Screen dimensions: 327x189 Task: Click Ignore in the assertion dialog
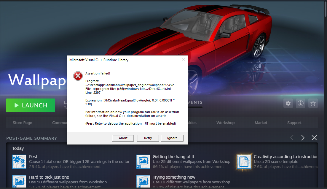click(172, 138)
